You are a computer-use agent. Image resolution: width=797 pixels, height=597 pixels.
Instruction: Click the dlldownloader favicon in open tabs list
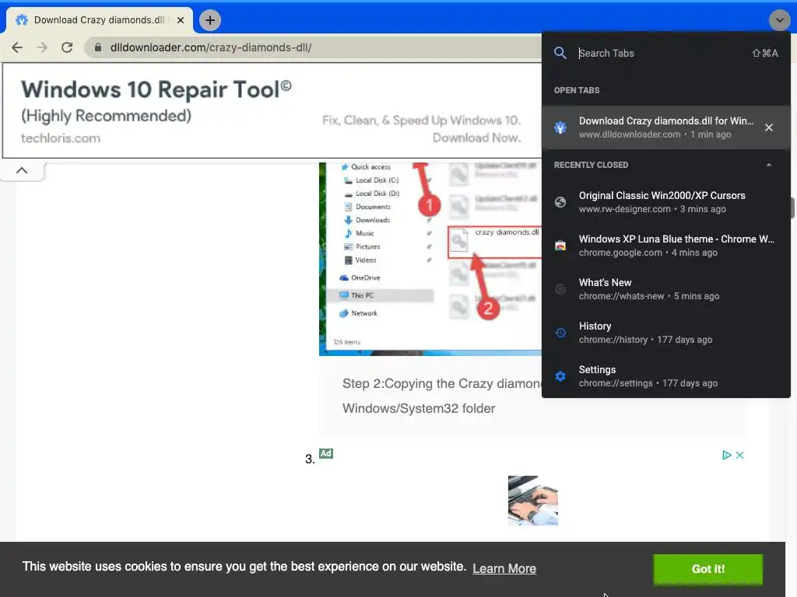pos(560,127)
